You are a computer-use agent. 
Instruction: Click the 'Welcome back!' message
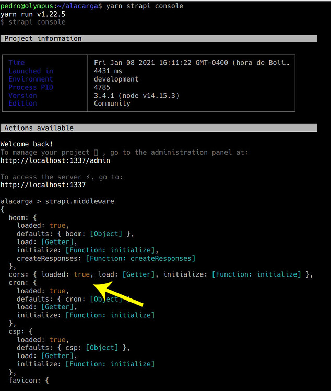(27, 144)
